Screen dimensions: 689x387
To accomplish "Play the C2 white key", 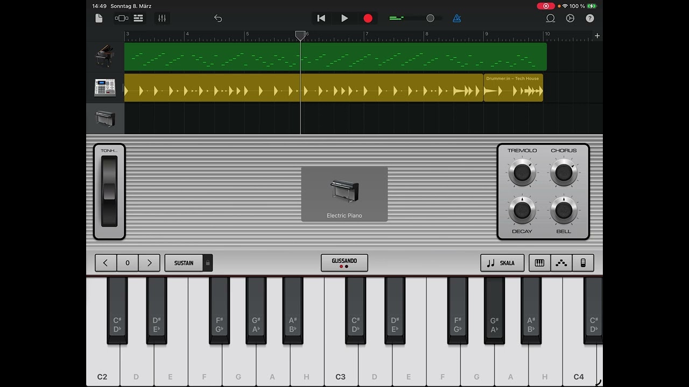I will coord(102,365).
